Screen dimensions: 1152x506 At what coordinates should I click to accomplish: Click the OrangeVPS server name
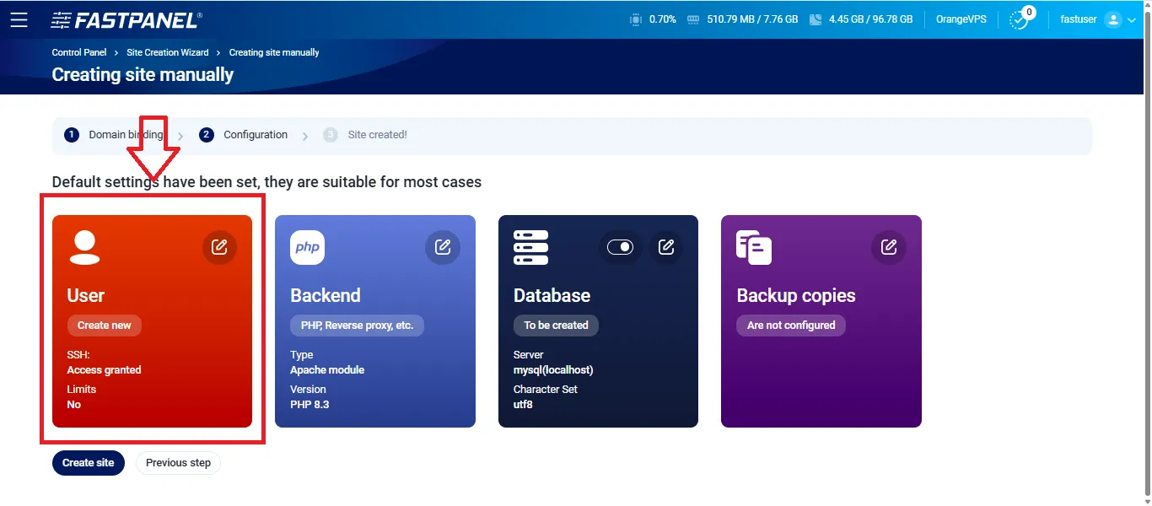coord(961,19)
